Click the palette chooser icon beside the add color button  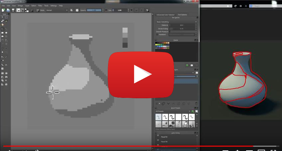(x=192, y=65)
